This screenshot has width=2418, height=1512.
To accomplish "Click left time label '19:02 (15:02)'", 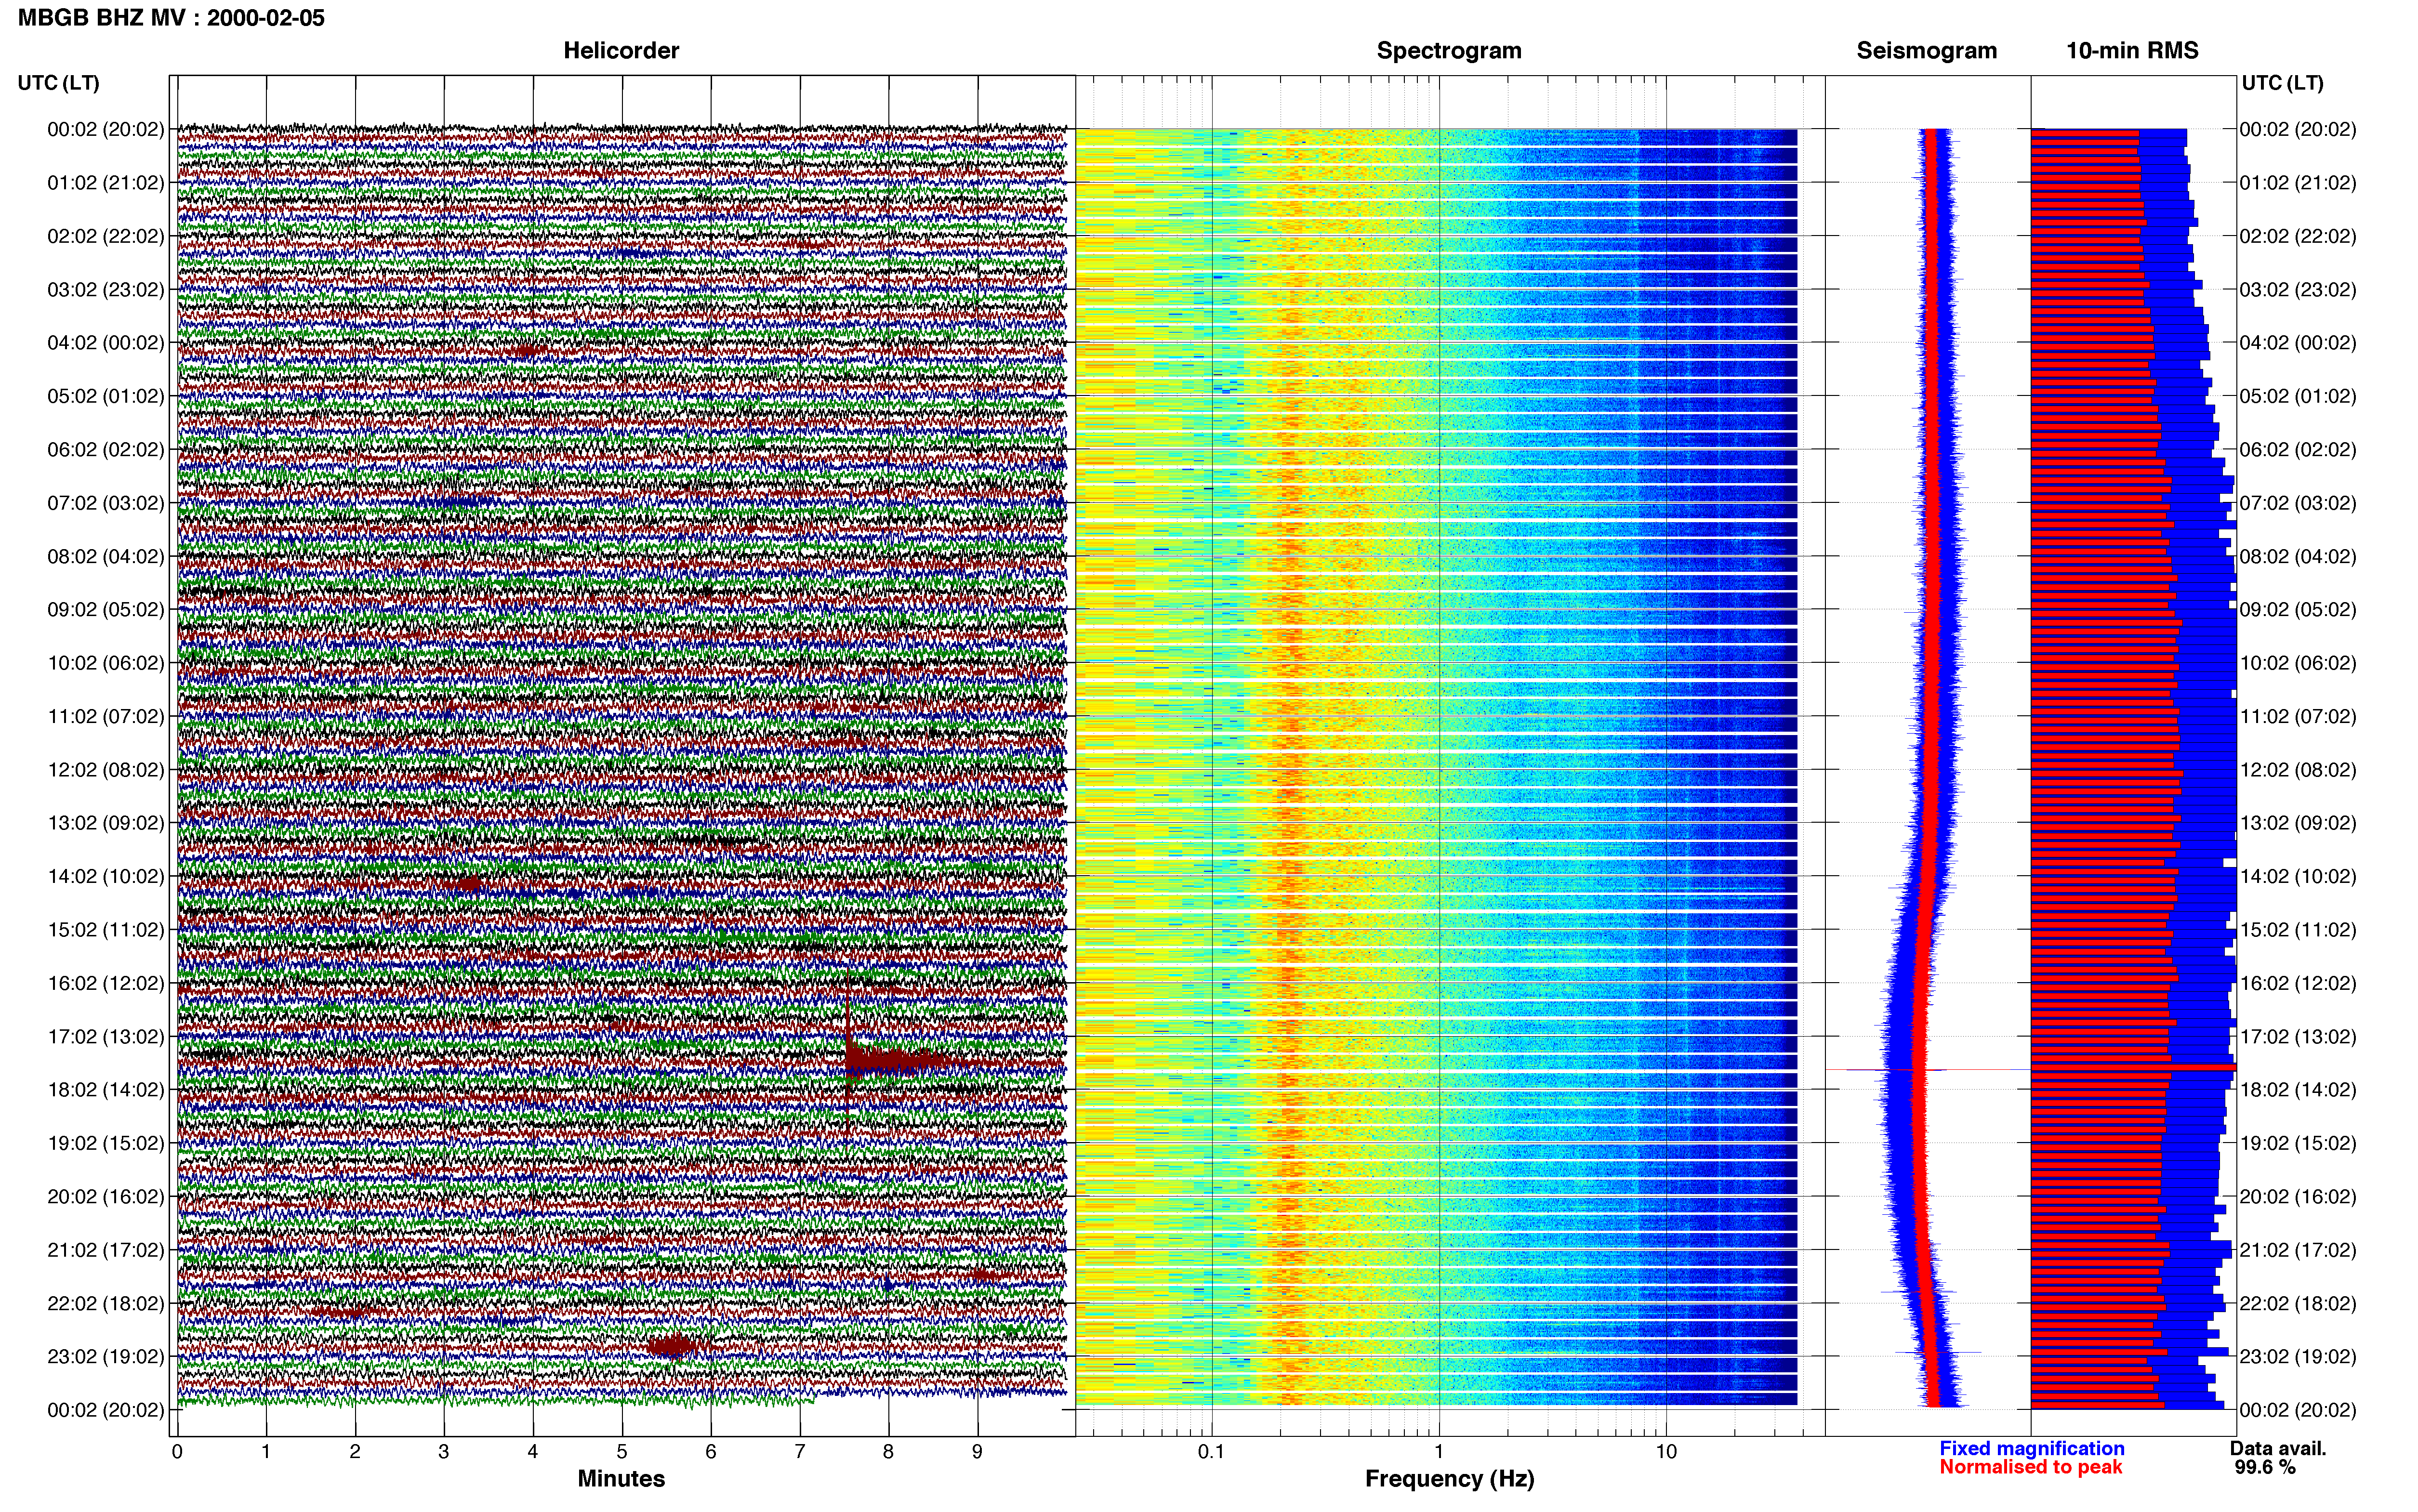I will tap(106, 1143).
